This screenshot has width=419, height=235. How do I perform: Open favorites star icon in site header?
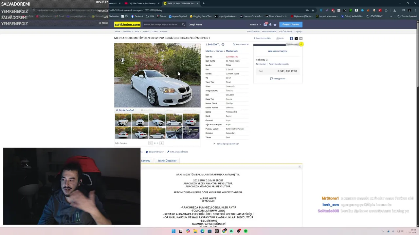[x=275, y=24]
